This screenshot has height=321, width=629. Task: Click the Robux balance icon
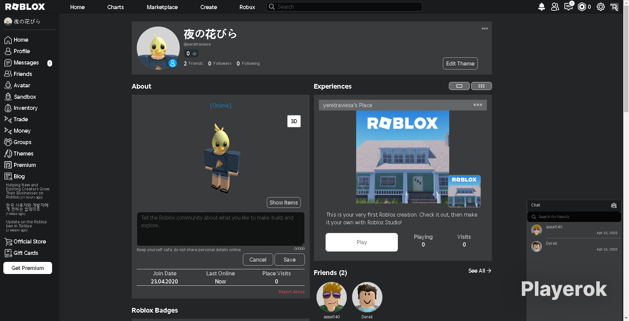582,7
